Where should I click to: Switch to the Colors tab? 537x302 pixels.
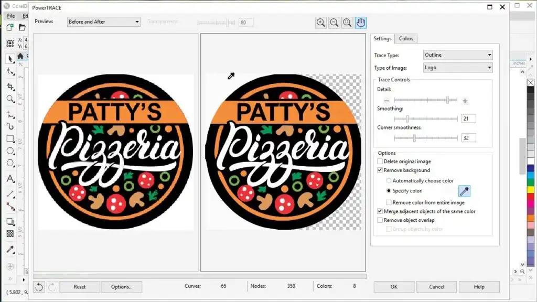pyautogui.click(x=406, y=38)
